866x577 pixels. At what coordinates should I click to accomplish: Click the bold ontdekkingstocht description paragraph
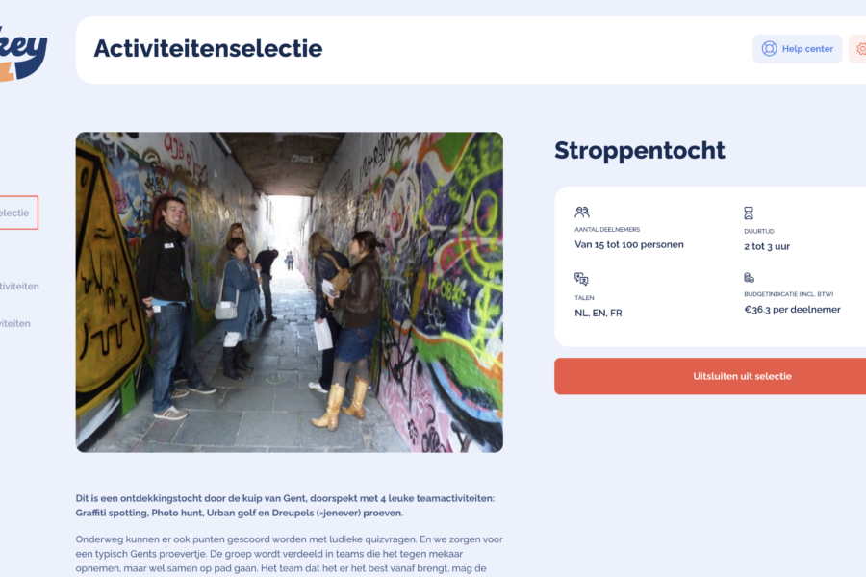[x=287, y=505]
